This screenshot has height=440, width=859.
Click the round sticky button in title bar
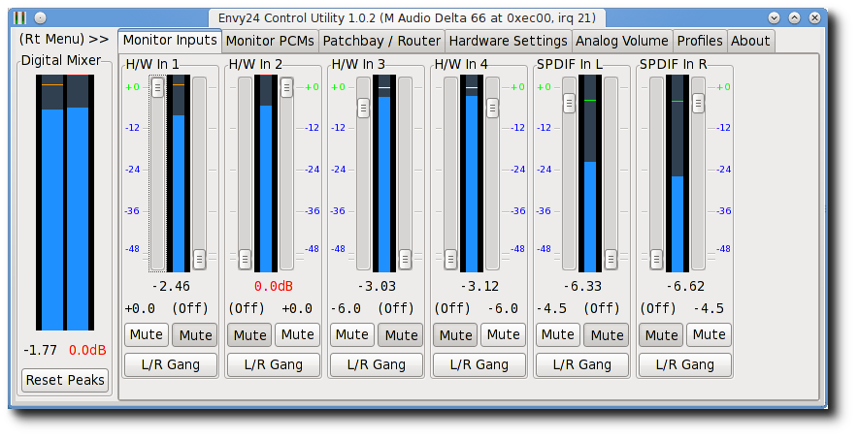click(x=40, y=18)
